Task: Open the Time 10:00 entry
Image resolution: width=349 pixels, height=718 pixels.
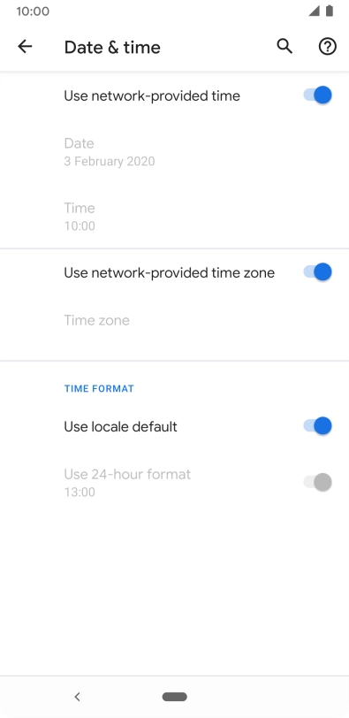Action: pyautogui.click(x=174, y=217)
